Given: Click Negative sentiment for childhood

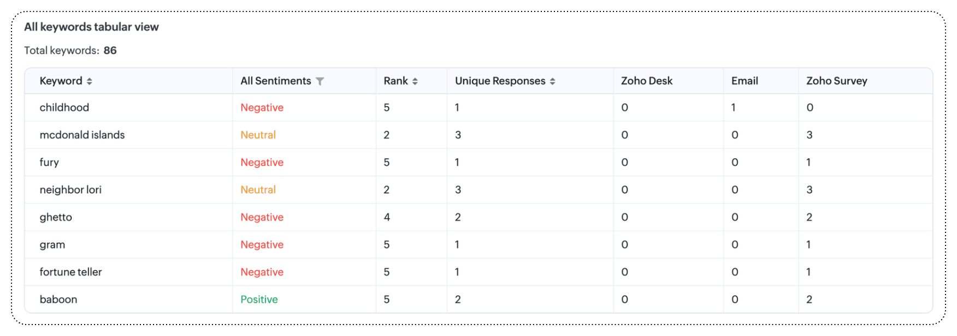Looking at the screenshot, I should tap(262, 107).
